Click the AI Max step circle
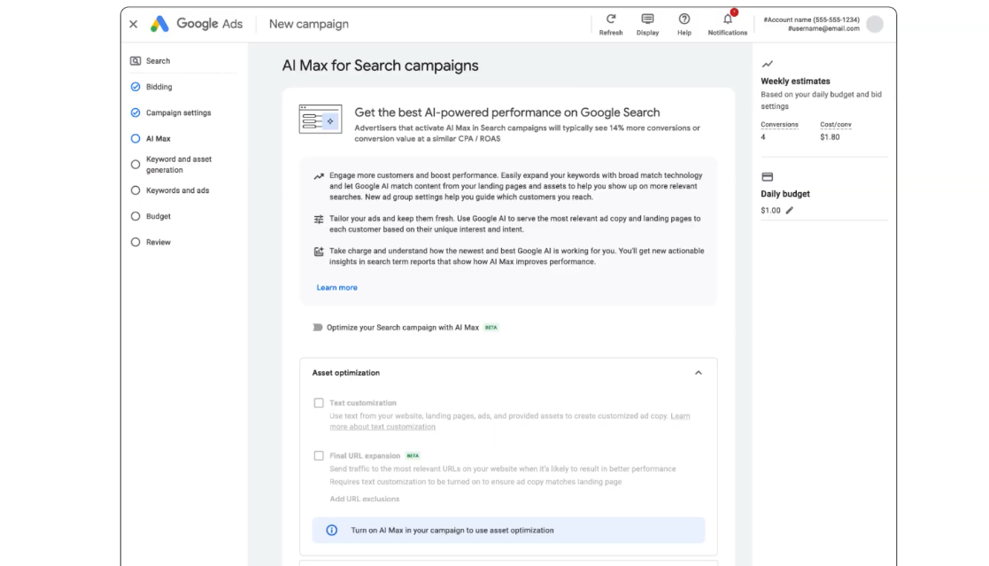 (135, 138)
